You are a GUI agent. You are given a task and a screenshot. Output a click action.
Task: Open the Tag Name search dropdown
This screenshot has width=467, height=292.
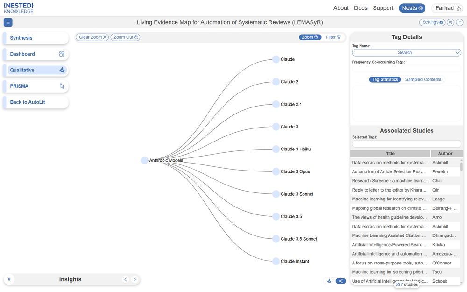pos(407,52)
